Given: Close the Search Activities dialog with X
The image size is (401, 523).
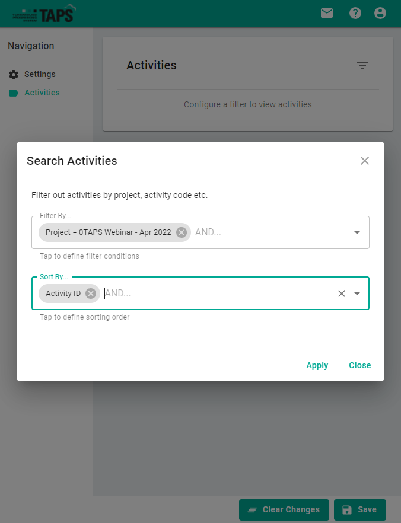Looking at the screenshot, I should tap(365, 161).
